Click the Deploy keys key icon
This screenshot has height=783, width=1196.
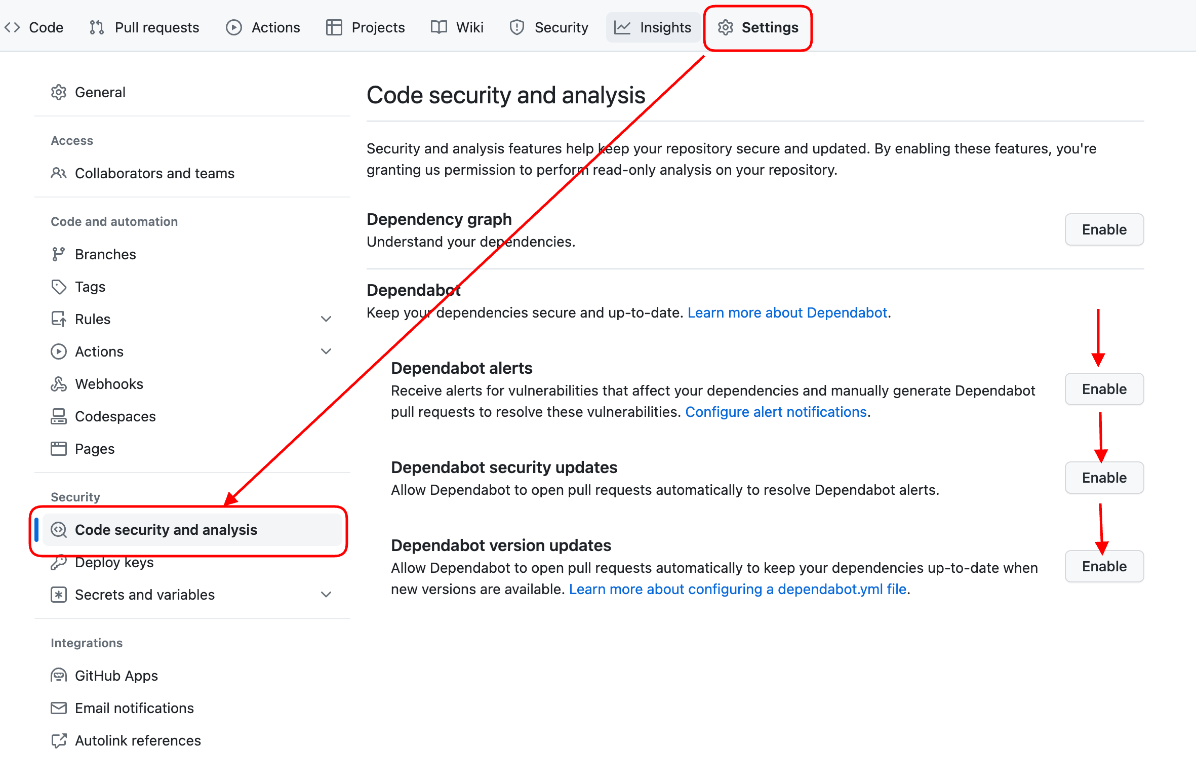tap(59, 562)
